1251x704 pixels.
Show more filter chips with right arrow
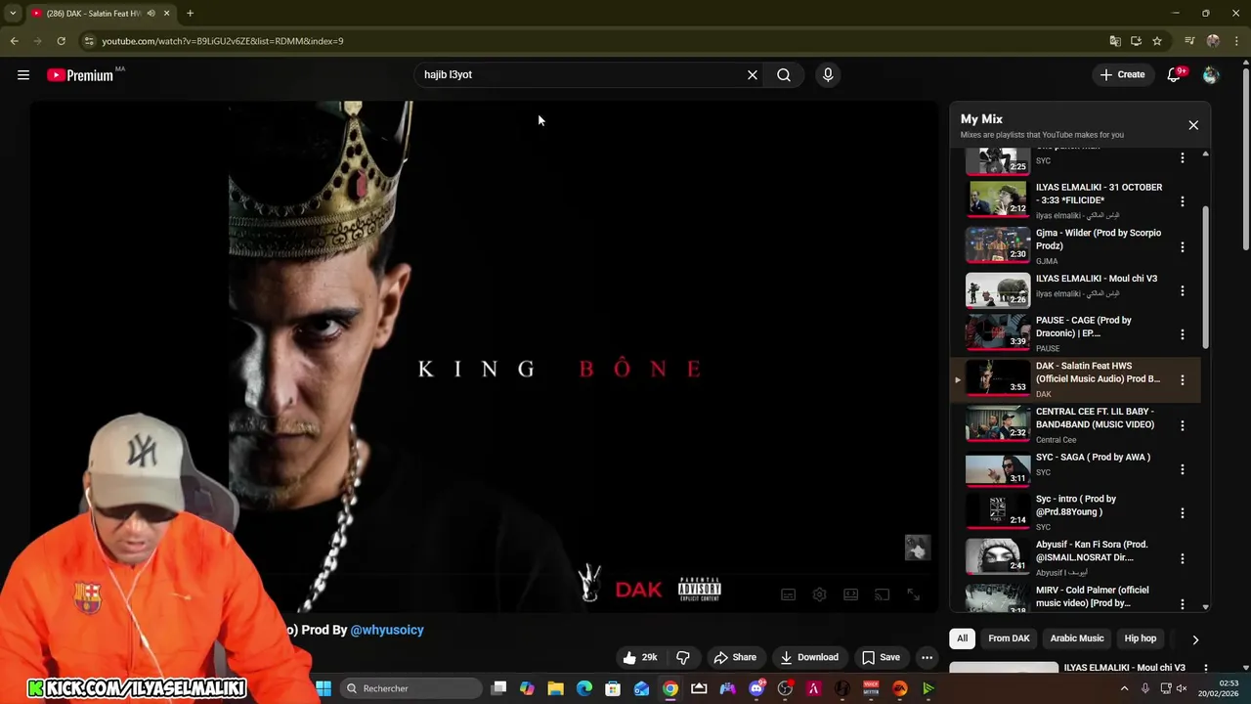[x=1194, y=639]
